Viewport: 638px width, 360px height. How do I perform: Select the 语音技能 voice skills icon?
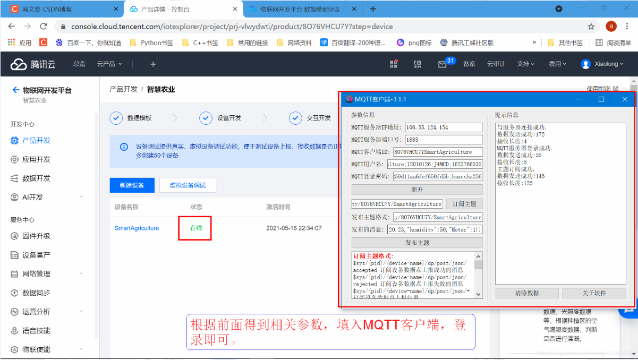coord(15,330)
